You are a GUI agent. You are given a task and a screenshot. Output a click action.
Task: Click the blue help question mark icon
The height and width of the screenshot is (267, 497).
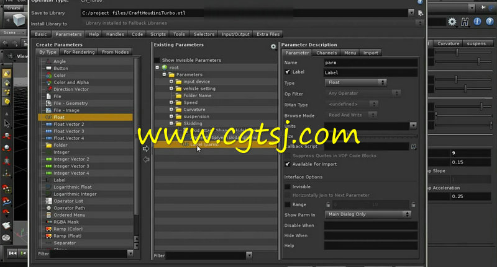click(x=490, y=21)
